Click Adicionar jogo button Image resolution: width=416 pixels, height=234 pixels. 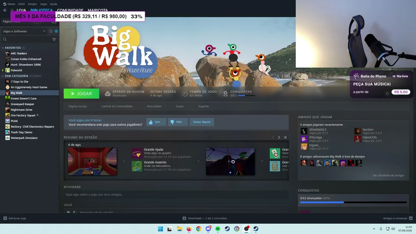[15, 218]
